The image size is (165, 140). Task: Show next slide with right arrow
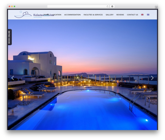152,78
